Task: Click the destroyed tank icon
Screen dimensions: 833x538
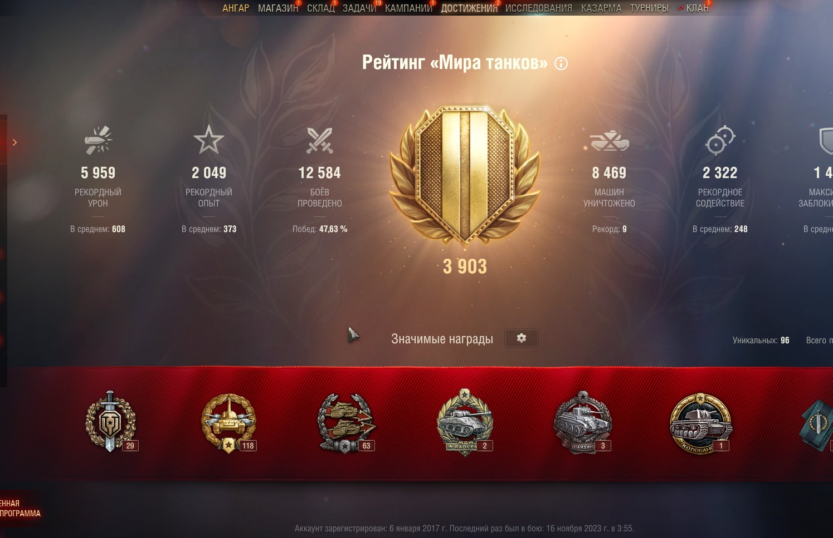Action: coord(610,141)
